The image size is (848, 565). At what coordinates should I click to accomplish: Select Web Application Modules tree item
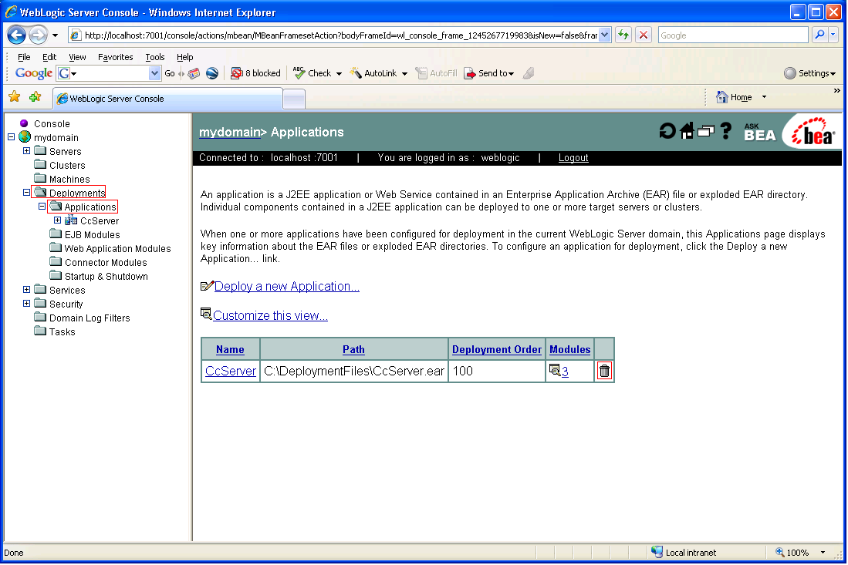[x=117, y=248]
